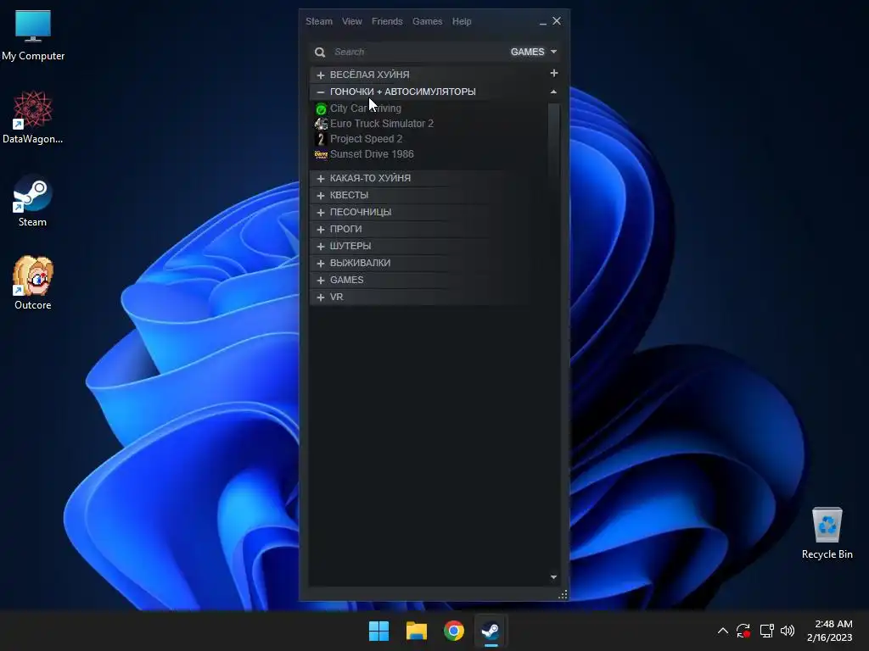
Task: Select Sunset Drive 1986 game
Action: click(372, 154)
